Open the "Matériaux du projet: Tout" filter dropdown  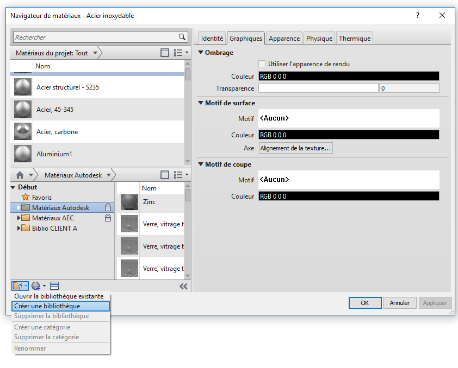(95, 53)
